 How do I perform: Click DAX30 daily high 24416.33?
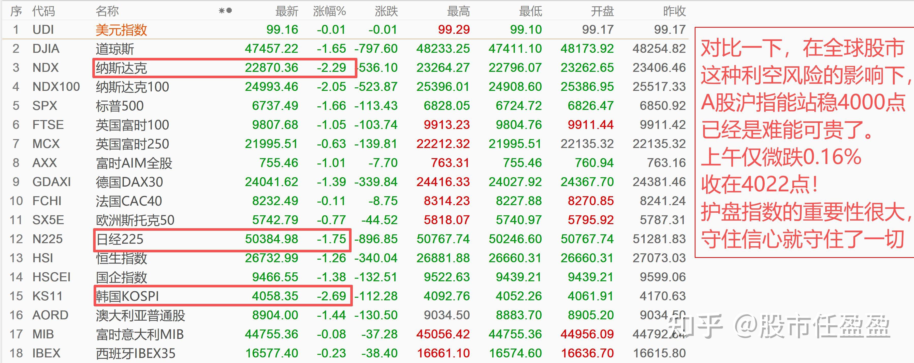click(443, 182)
